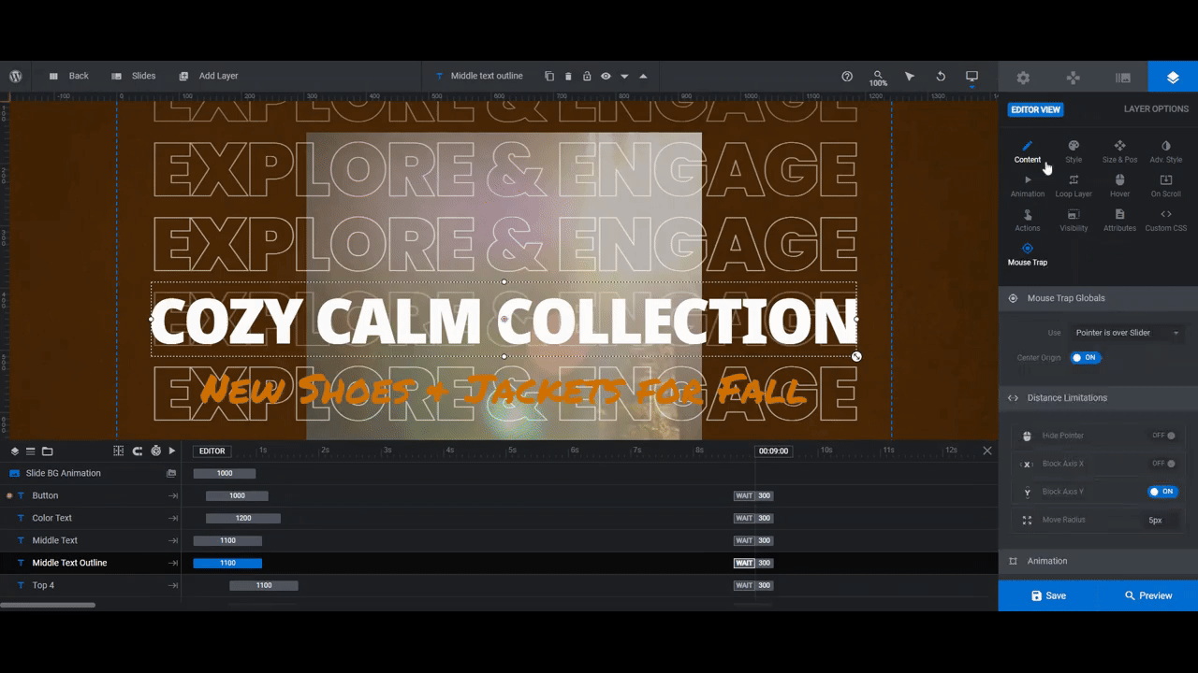This screenshot has height=673, width=1198.
Task: Click the timeline horizontal scrollbar
Action: 48,605
